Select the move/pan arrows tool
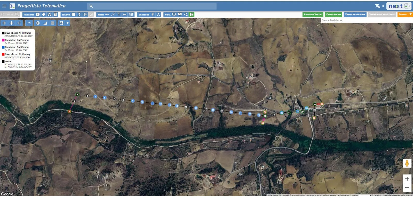This screenshot has height=198, width=413. [x=4, y=23]
